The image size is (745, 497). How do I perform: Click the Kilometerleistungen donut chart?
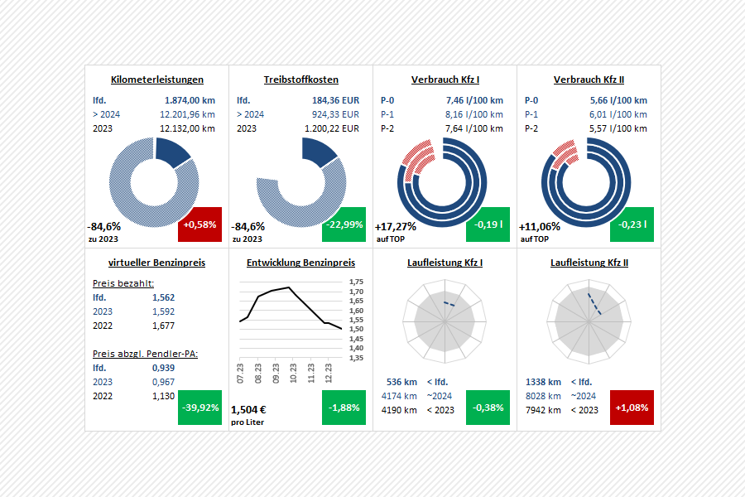(x=154, y=180)
